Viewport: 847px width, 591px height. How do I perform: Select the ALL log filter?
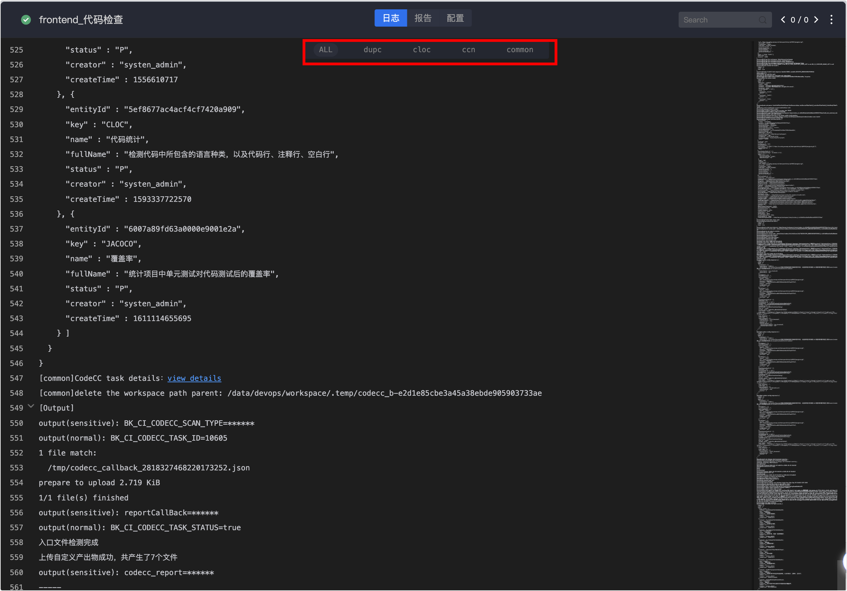pos(325,50)
